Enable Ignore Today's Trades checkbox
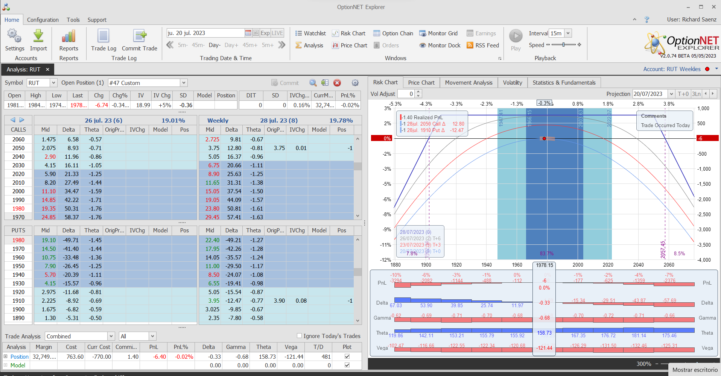721x376 pixels. (300, 336)
